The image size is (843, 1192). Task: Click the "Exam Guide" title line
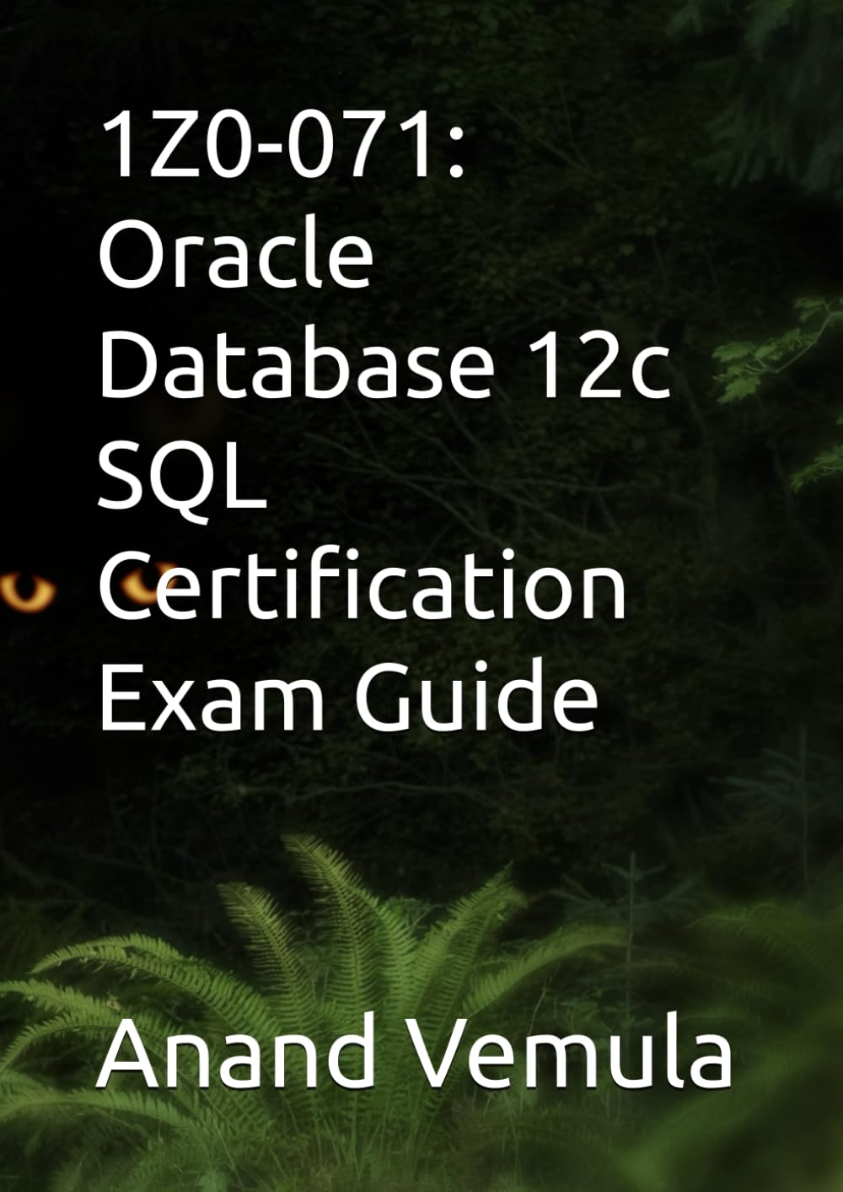(x=349, y=696)
